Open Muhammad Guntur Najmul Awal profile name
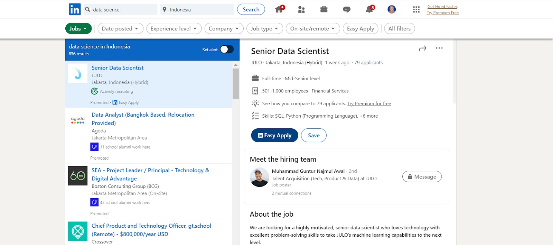This screenshot has width=553, height=245. pos(308,171)
